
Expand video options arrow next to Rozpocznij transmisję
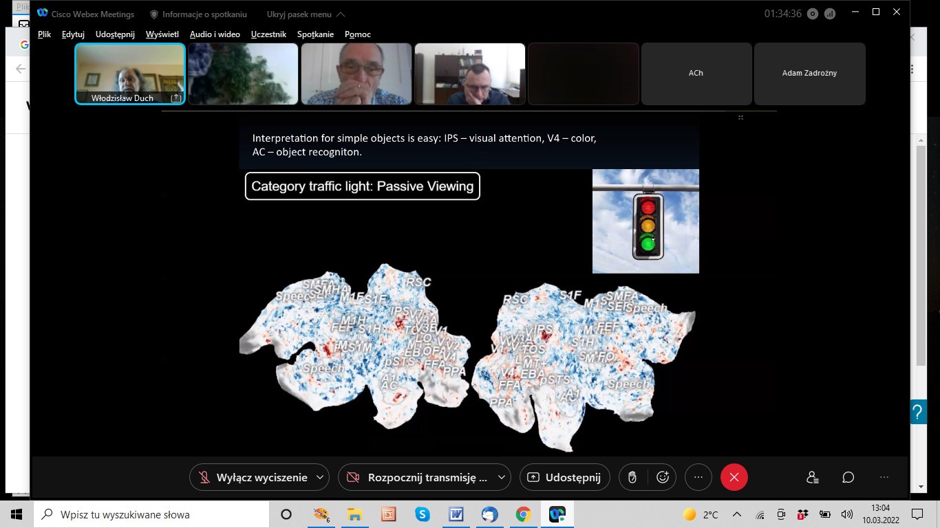coord(502,477)
